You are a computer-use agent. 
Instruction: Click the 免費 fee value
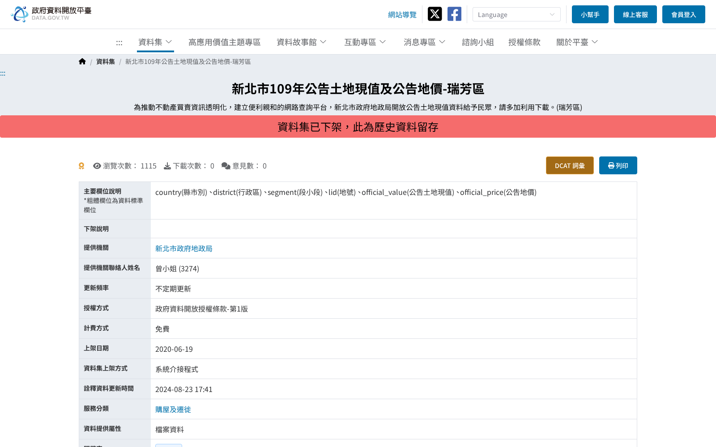162,329
